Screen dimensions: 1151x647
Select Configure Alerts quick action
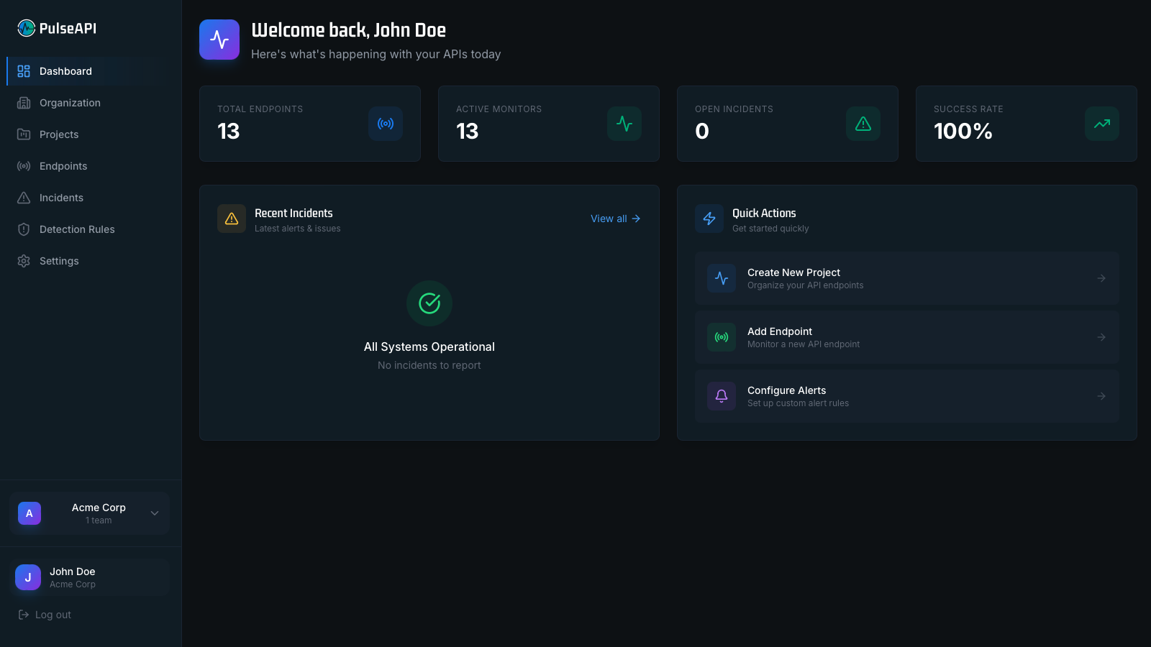pyautogui.click(x=906, y=396)
